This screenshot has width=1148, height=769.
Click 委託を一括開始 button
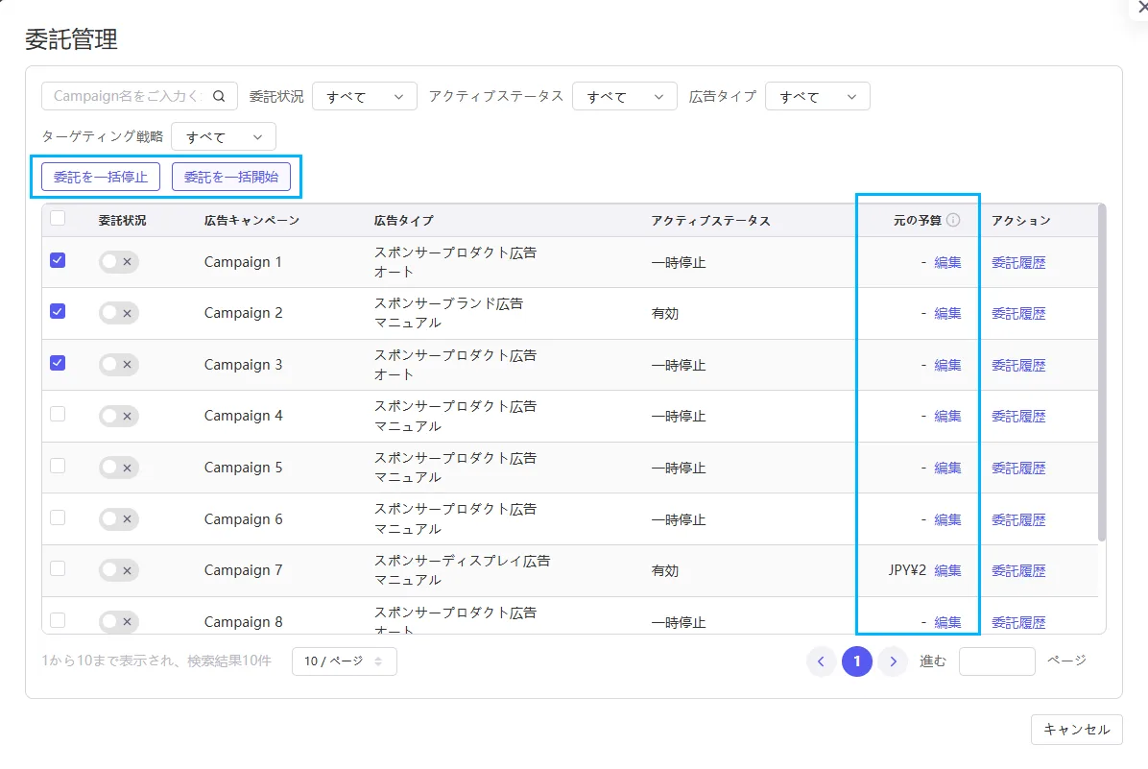pyautogui.click(x=231, y=177)
